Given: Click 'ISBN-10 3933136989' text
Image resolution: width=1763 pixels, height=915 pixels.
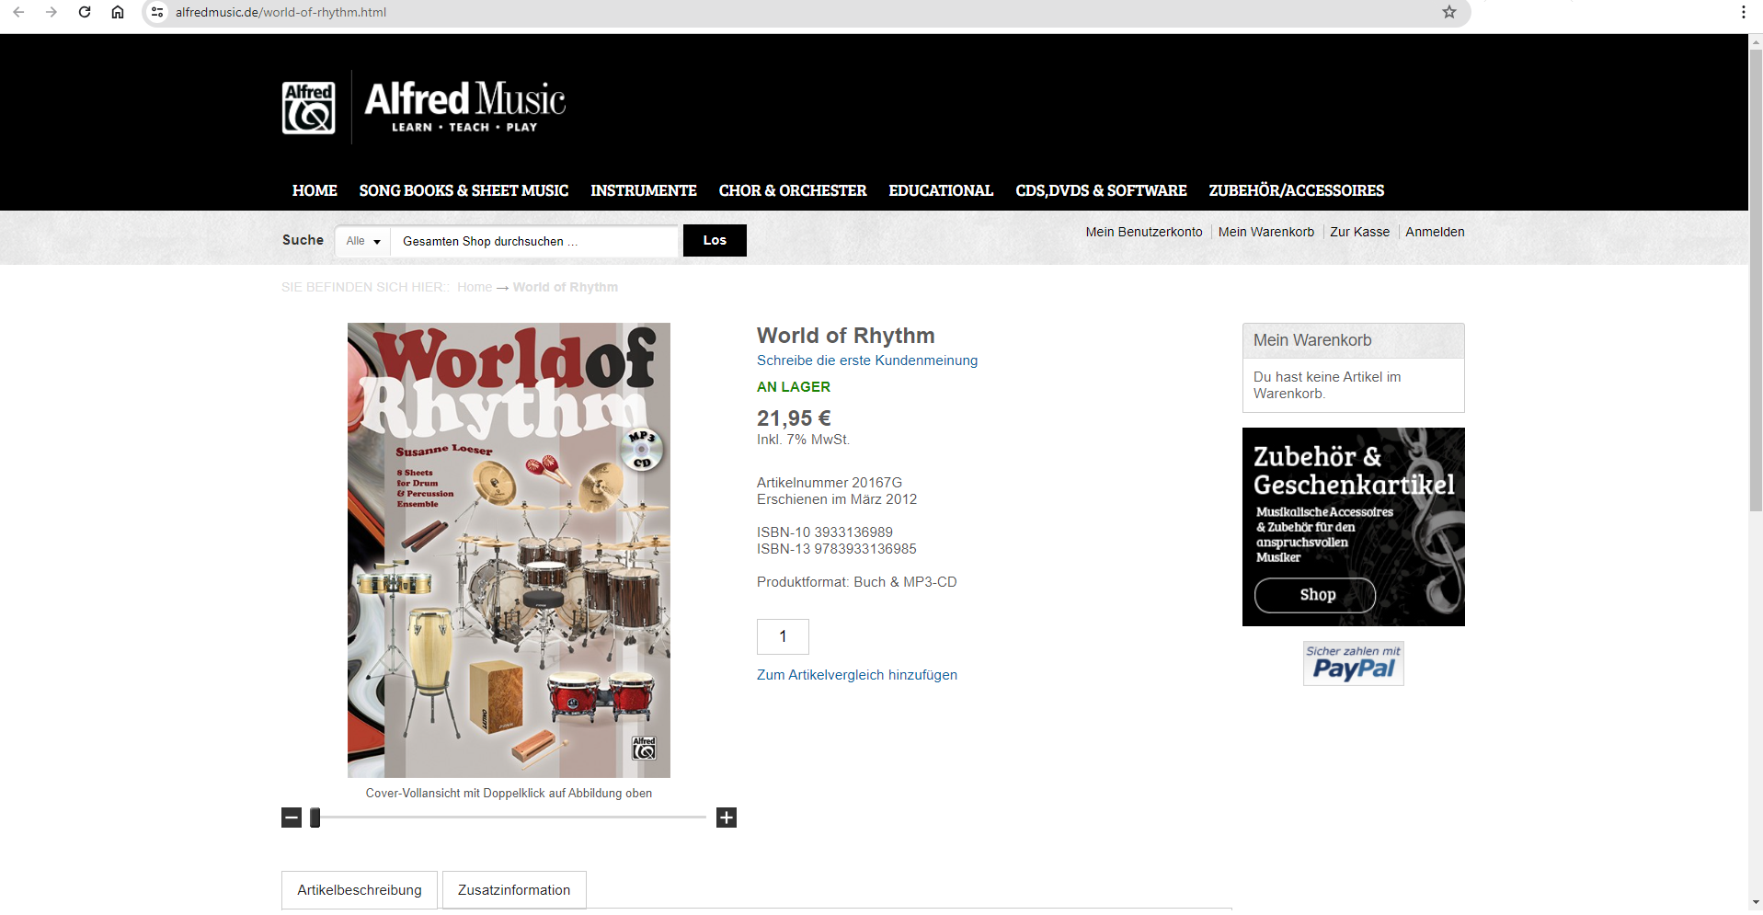Looking at the screenshot, I should [x=825, y=532].
